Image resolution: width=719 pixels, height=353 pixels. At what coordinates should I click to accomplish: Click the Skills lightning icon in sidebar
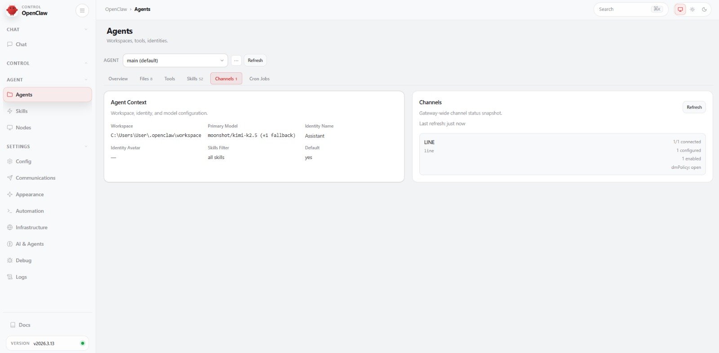point(10,111)
